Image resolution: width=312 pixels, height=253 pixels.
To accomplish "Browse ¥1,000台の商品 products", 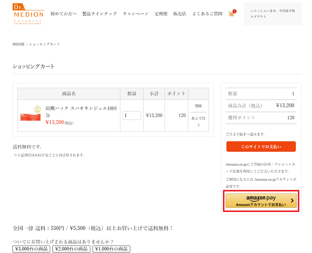I will (x=111, y=249).
